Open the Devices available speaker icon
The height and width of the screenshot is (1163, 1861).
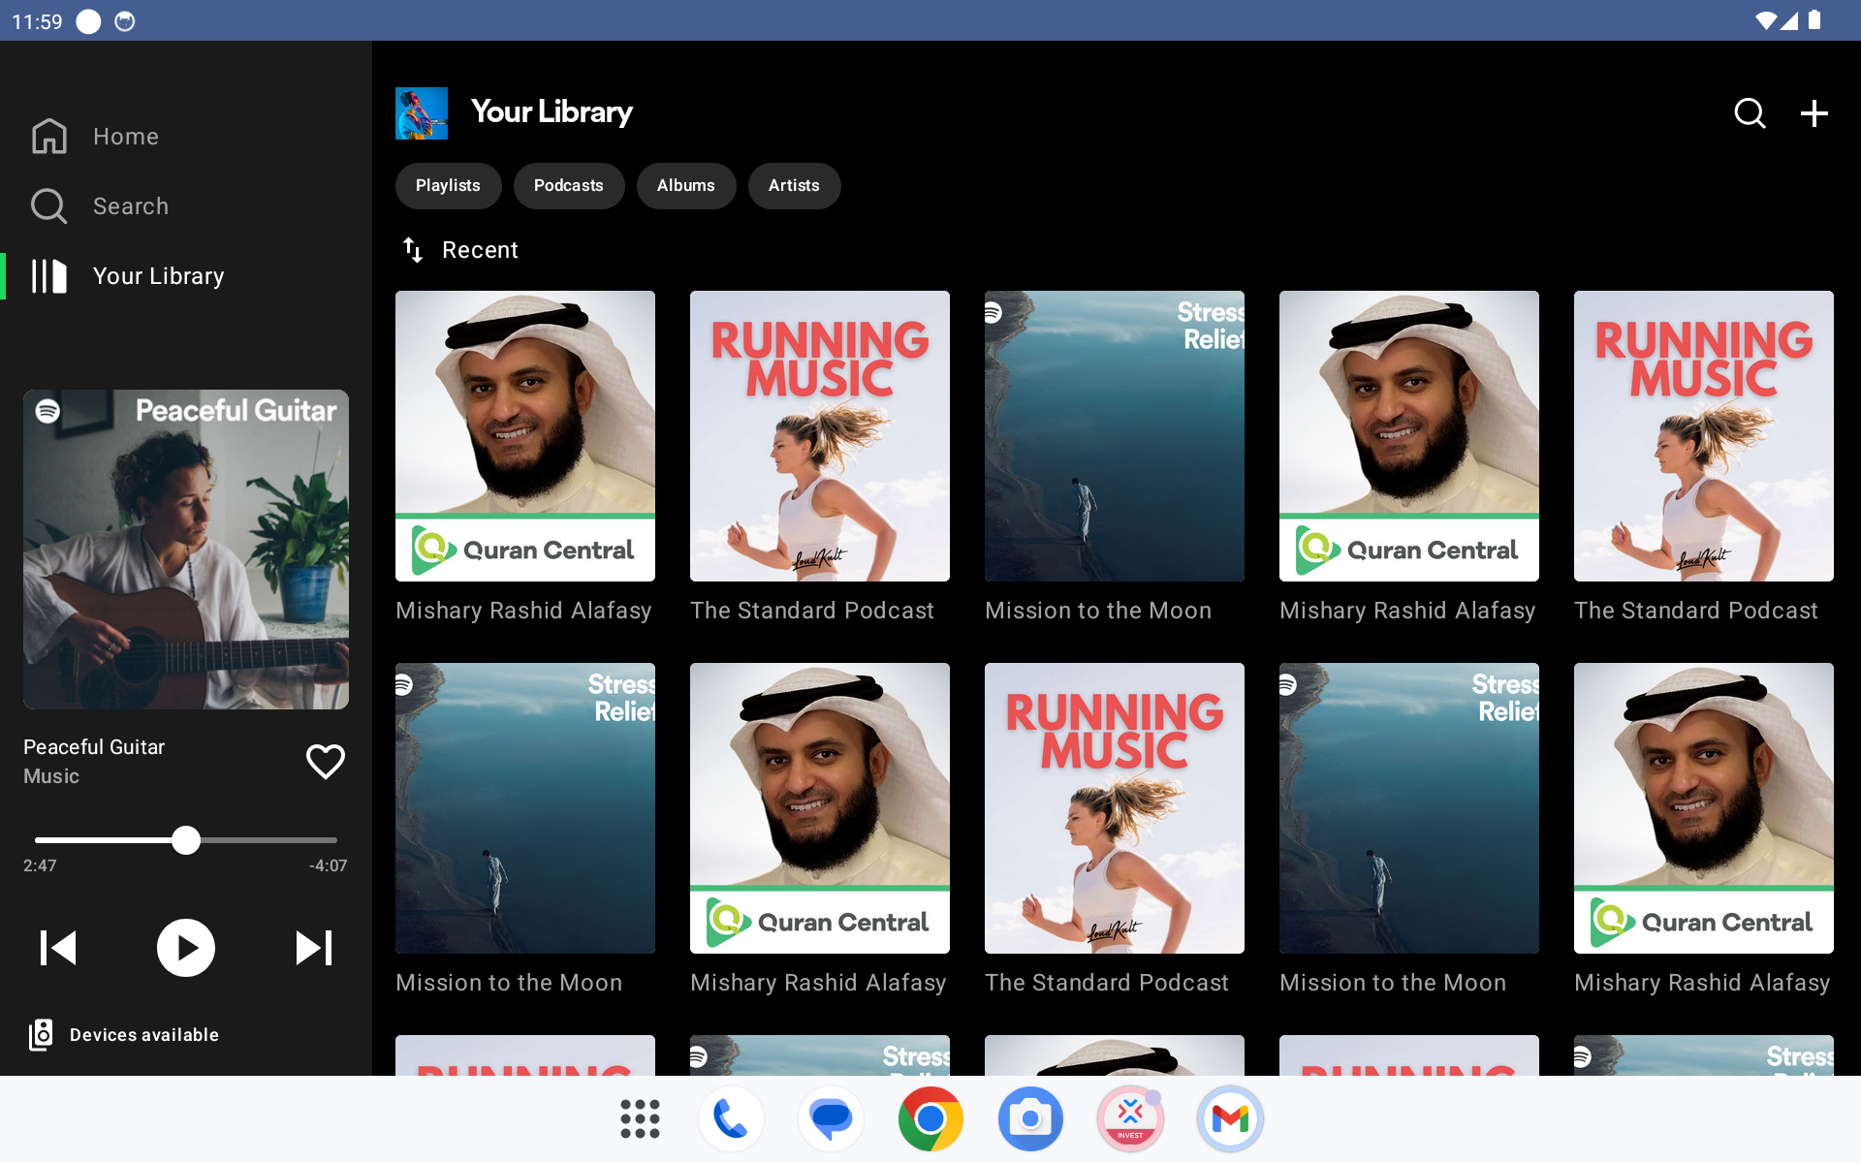41,1035
